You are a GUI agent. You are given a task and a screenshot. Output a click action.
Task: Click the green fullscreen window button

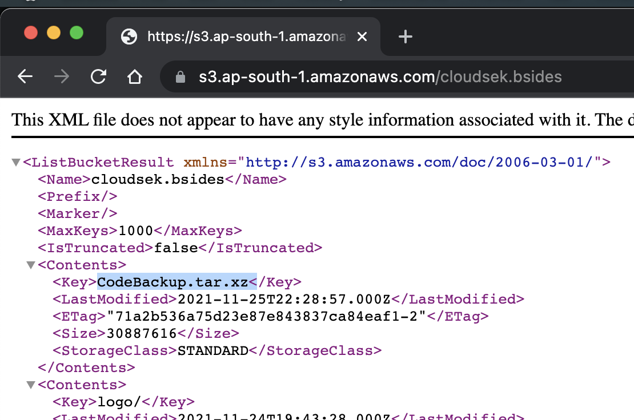tap(77, 33)
